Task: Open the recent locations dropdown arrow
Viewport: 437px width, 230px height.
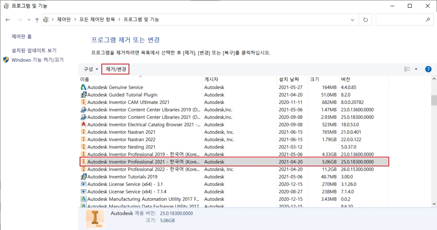Action: pyautogui.click(x=29, y=20)
